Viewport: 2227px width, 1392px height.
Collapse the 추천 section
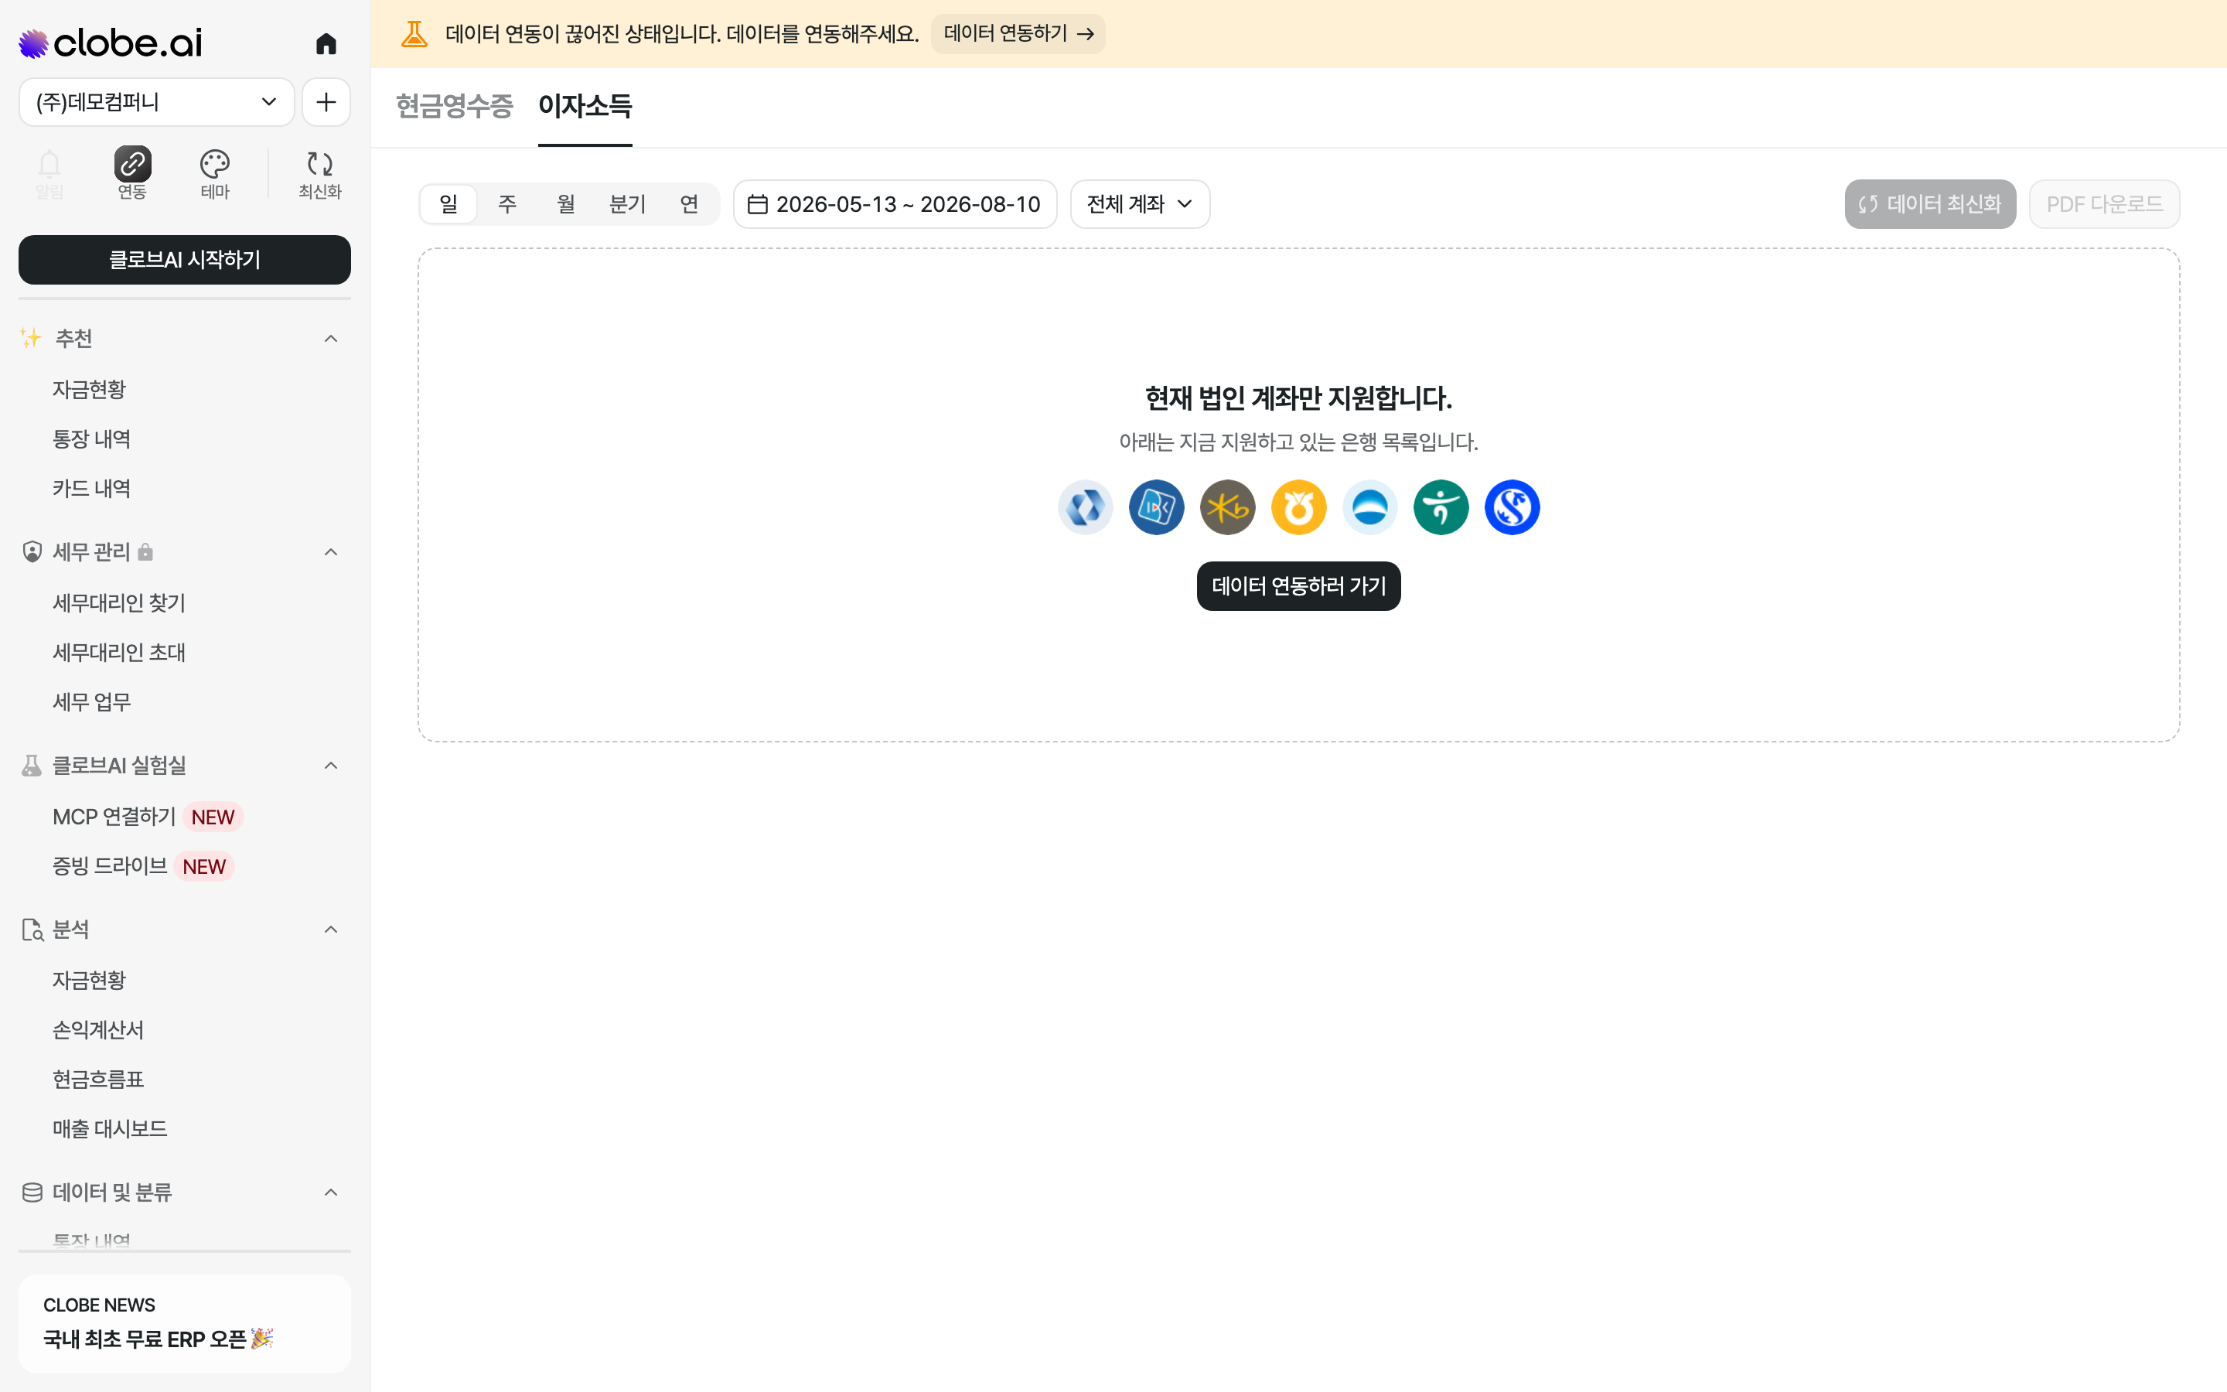[x=331, y=339]
